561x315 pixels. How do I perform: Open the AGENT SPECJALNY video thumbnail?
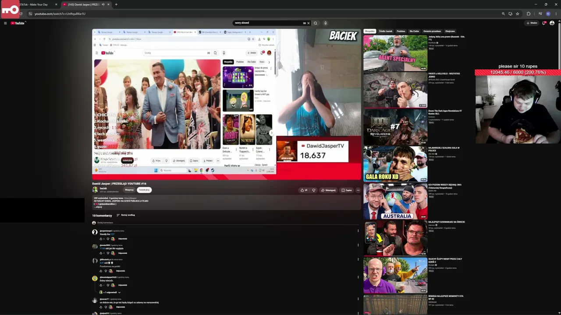click(x=395, y=53)
